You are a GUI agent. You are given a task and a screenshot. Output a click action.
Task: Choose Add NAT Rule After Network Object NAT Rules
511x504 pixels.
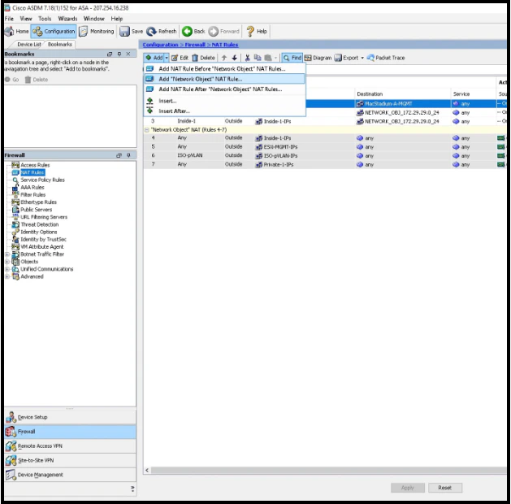point(224,89)
